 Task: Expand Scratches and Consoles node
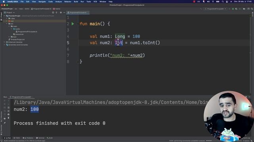(x=4, y=45)
